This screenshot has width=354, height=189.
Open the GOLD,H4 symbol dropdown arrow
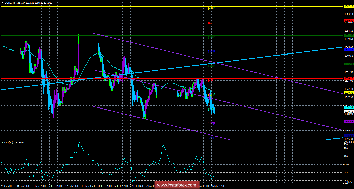(3, 3)
